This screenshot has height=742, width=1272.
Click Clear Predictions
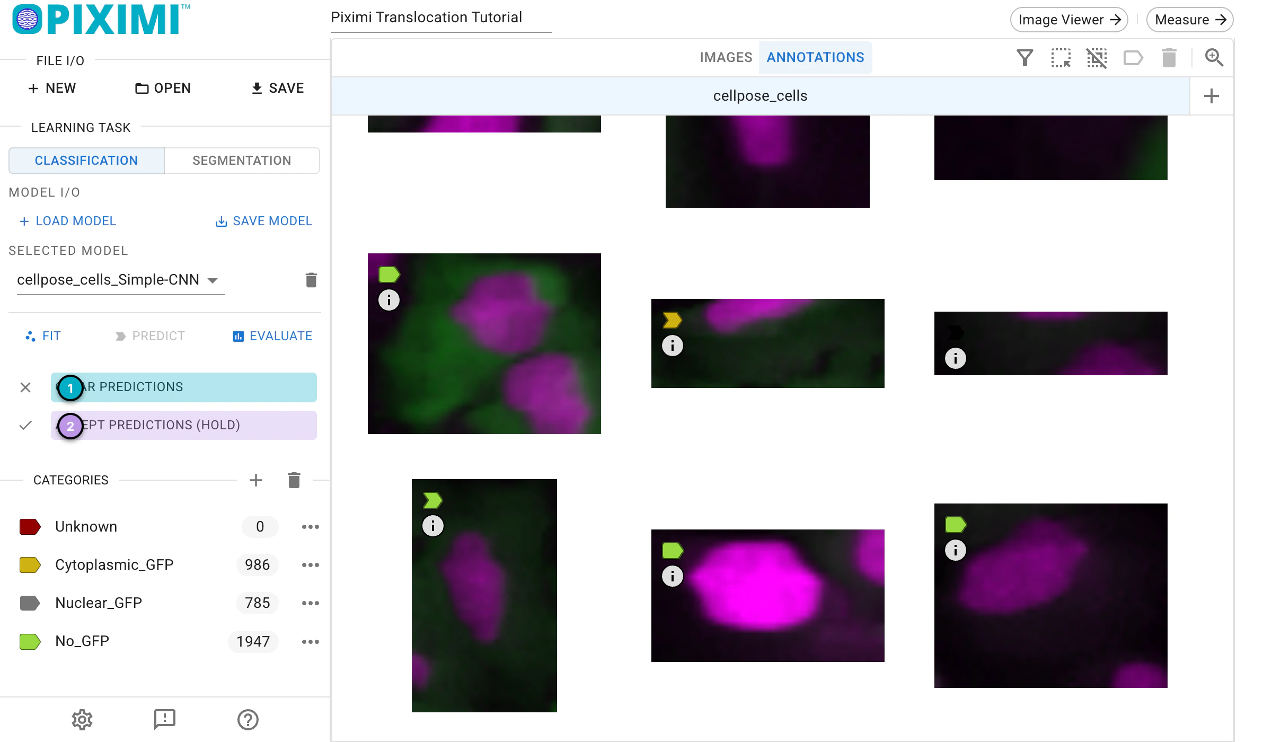(x=184, y=387)
